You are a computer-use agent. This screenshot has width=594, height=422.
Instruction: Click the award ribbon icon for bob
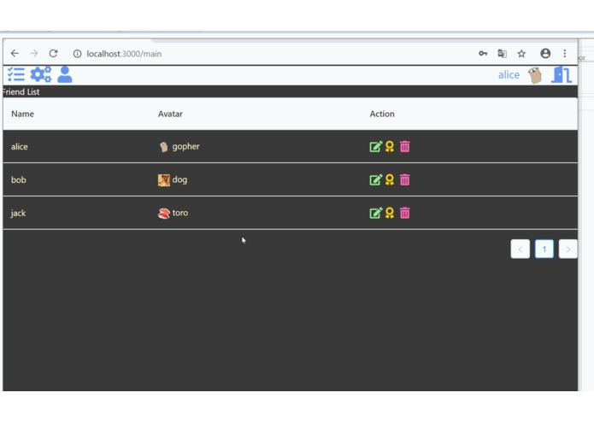(x=390, y=179)
